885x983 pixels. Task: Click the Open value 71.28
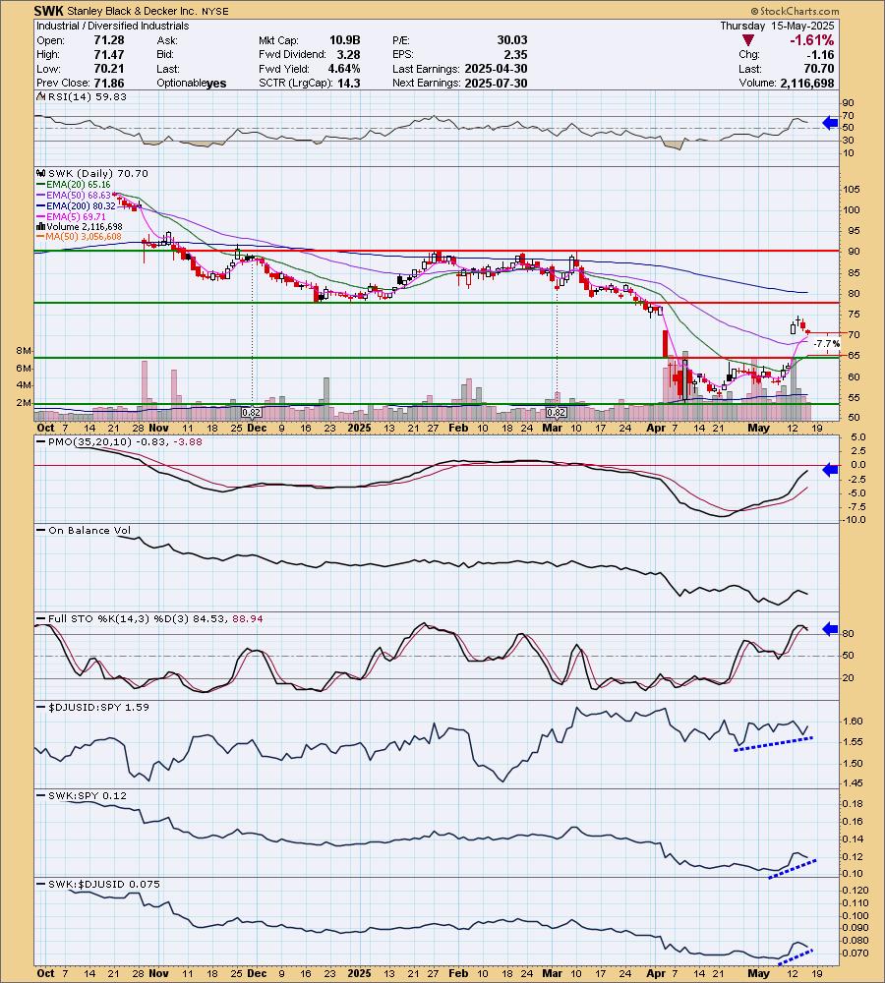[x=109, y=40]
